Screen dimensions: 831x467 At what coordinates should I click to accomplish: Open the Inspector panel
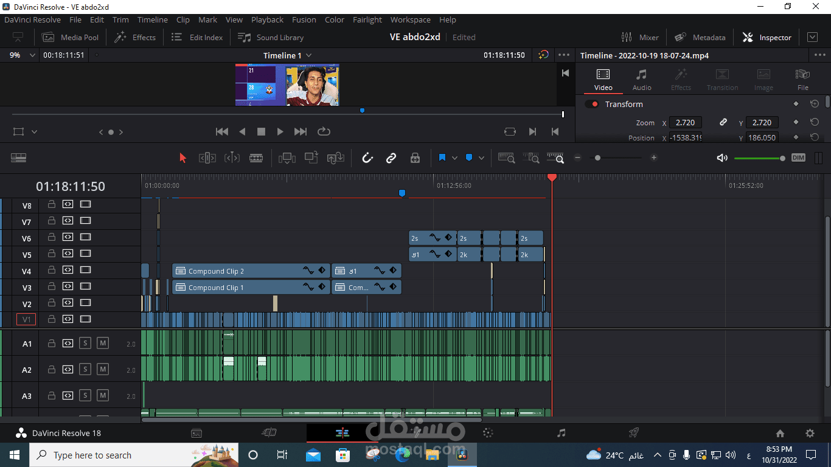pyautogui.click(x=767, y=37)
